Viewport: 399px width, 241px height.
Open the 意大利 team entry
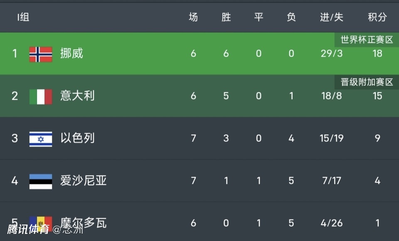point(77,96)
